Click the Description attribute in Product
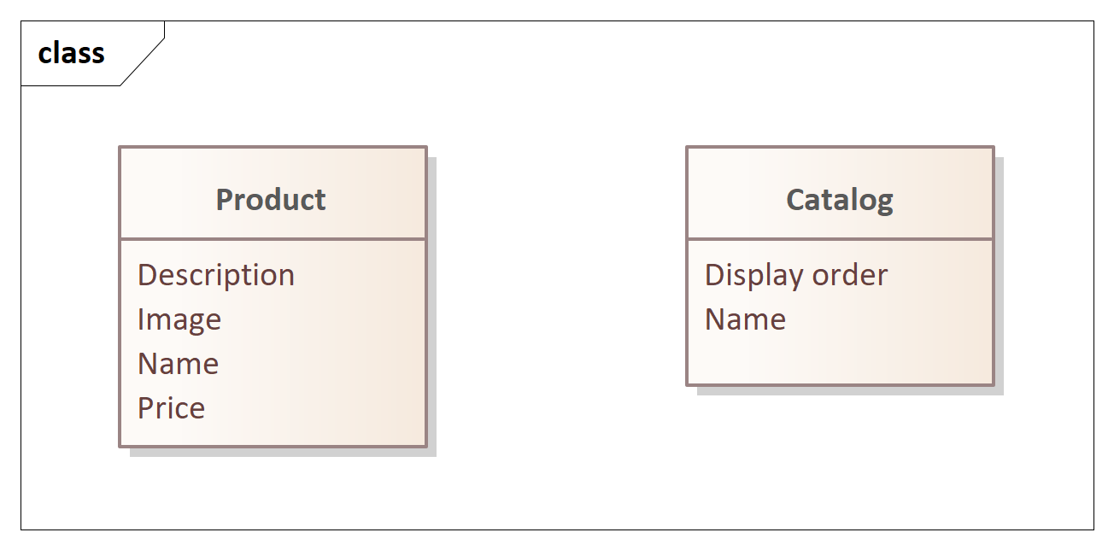Screen dimensions: 1114x550 click(216, 275)
